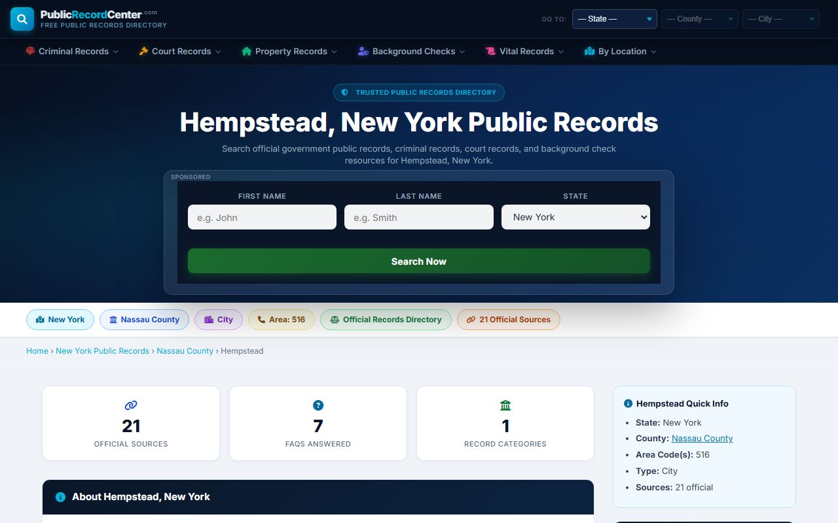Click the Official Records Directory chip
This screenshot has width=838, height=523.
(386, 320)
